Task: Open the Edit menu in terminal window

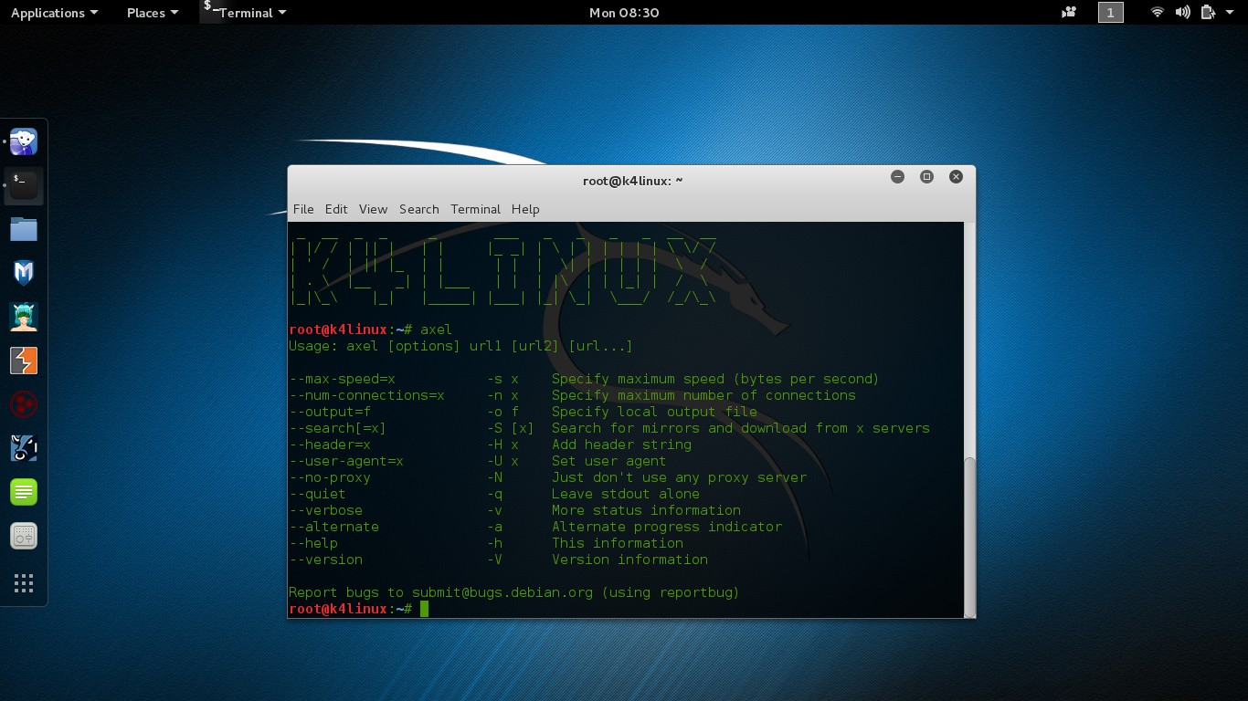Action: click(336, 209)
